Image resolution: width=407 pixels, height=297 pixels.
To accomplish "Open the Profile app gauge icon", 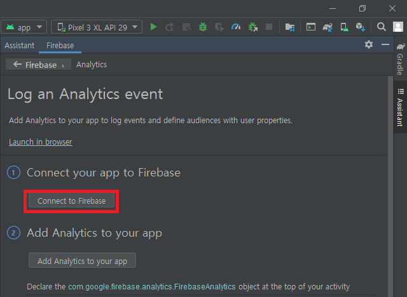I will (236, 27).
